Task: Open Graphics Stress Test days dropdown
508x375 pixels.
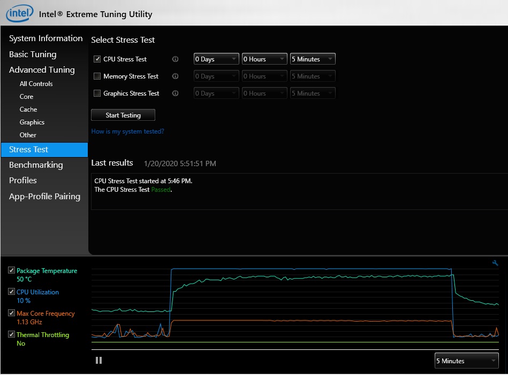Action: click(216, 93)
